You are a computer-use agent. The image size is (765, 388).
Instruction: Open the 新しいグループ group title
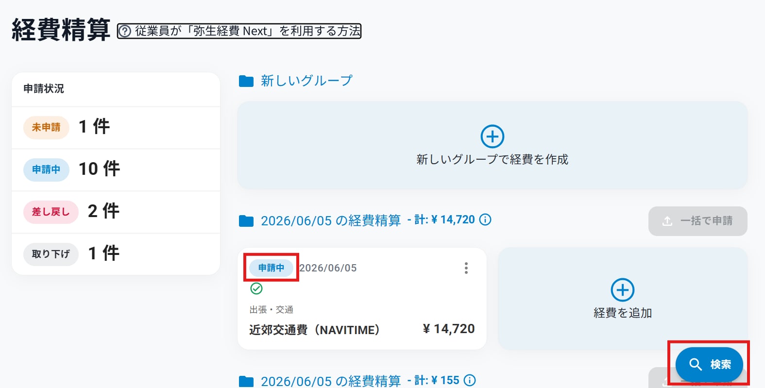click(x=306, y=81)
